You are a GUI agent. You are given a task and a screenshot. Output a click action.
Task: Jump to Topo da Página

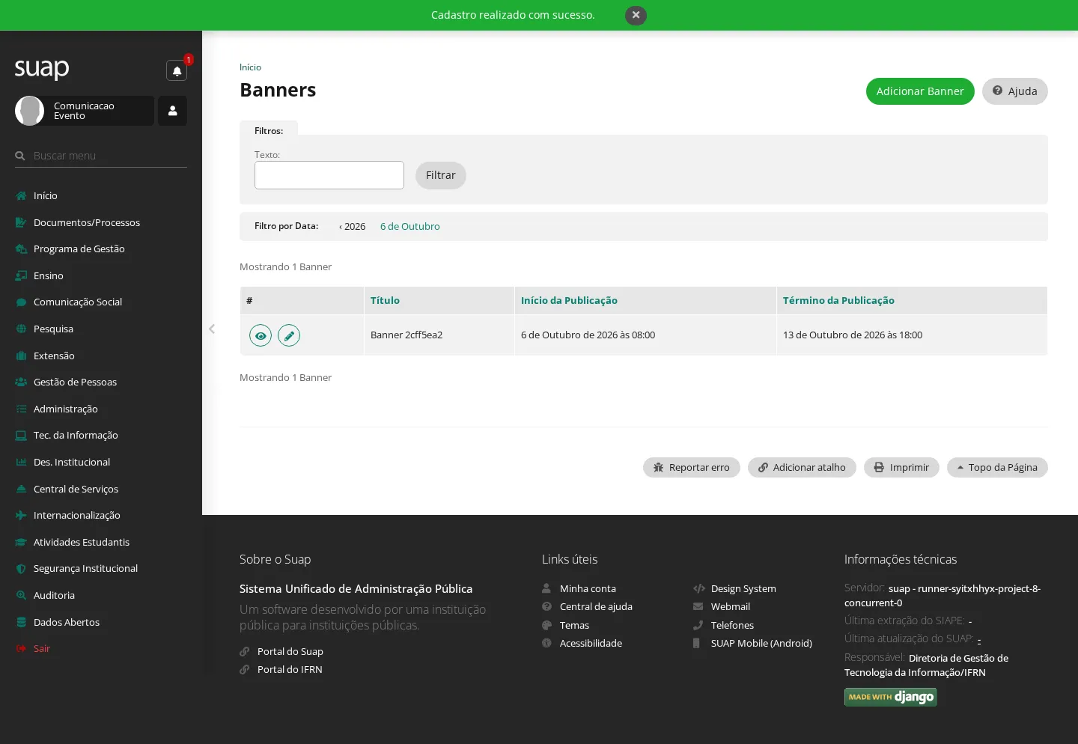click(997, 467)
